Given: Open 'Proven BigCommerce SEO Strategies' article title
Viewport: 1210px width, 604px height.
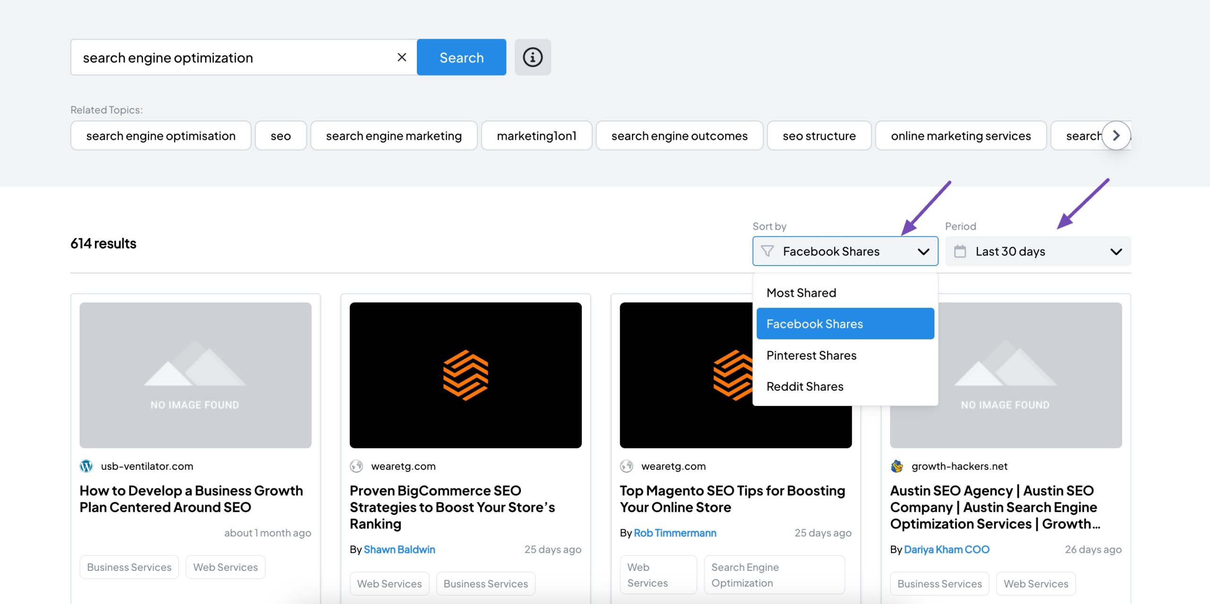Looking at the screenshot, I should [x=452, y=507].
